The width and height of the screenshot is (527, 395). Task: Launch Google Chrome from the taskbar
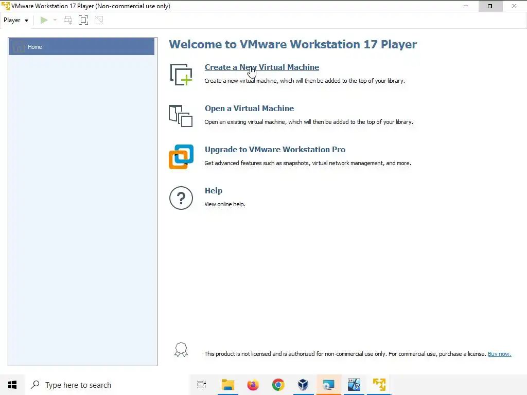[278, 385]
